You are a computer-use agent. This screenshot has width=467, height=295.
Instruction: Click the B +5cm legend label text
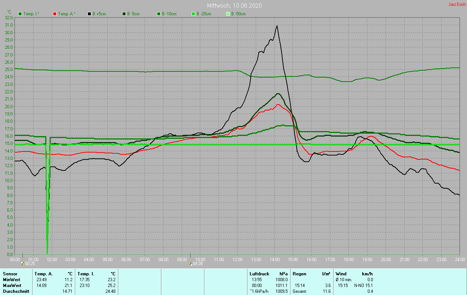point(99,14)
